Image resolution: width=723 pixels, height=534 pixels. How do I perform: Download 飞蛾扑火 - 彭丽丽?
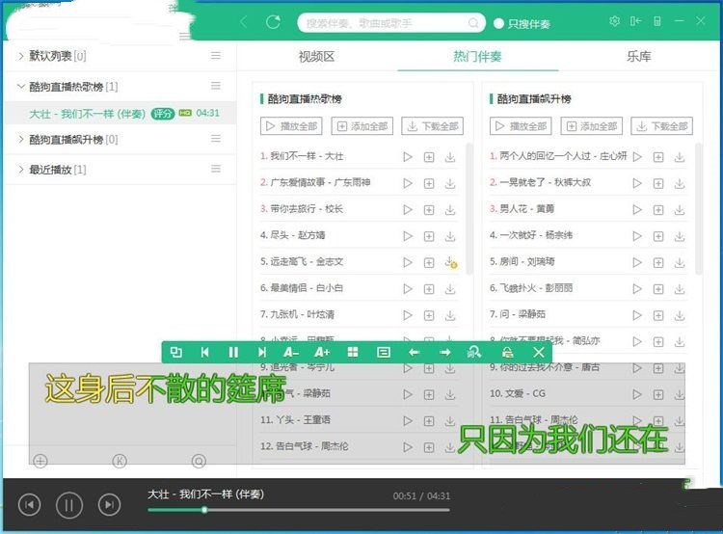(680, 289)
